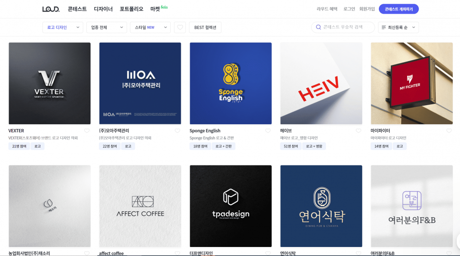Click the Sponge English 로고 & 간판 description
This screenshot has width=460, height=256.
point(212,138)
